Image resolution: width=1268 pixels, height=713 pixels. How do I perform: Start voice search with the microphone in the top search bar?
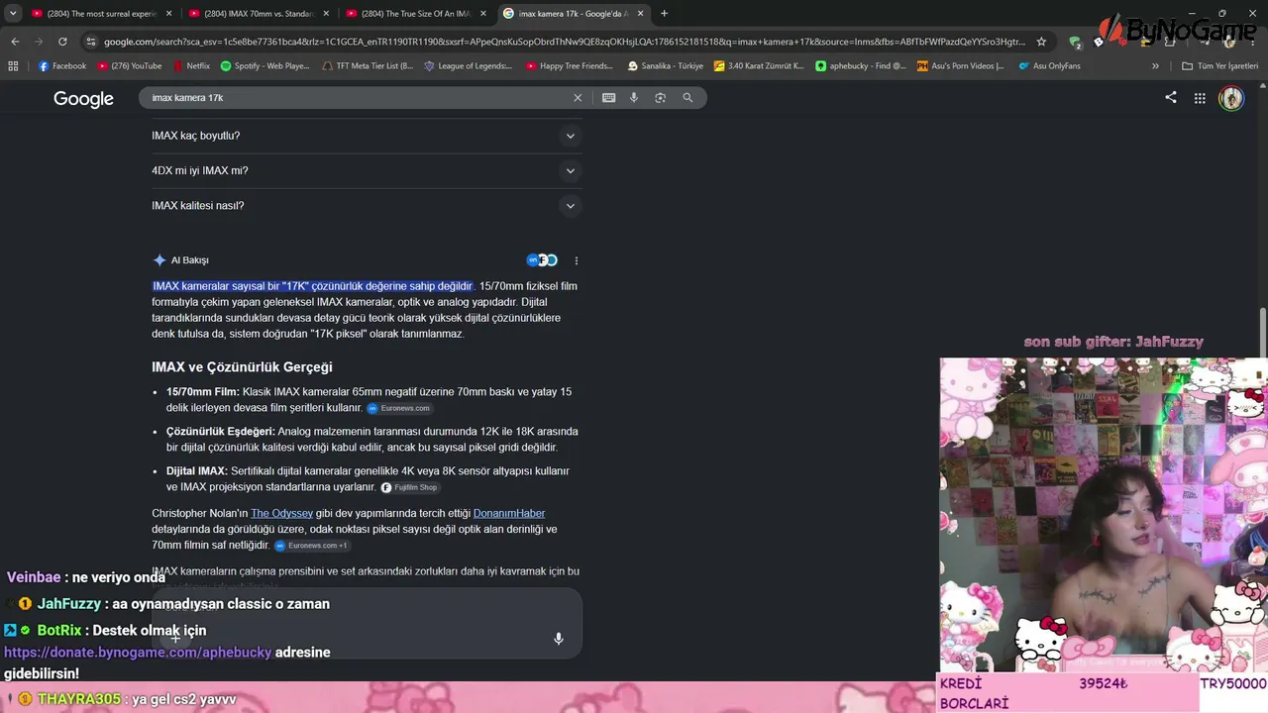(634, 98)
